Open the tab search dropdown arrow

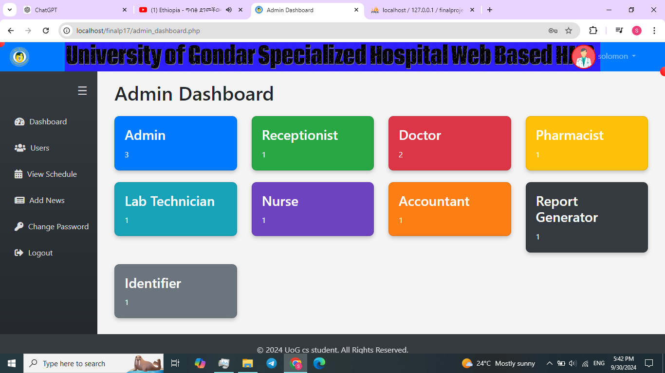pyautogui.click(x=10, y=10)
